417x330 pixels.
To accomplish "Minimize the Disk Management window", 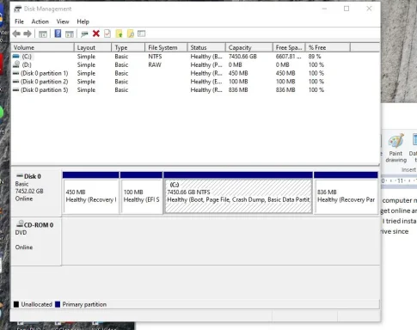I will click(324, 9).
